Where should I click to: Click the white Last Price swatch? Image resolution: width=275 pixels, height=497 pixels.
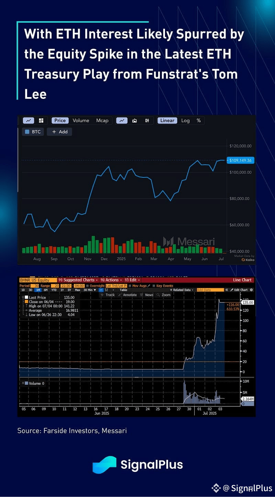coord(26,297)
